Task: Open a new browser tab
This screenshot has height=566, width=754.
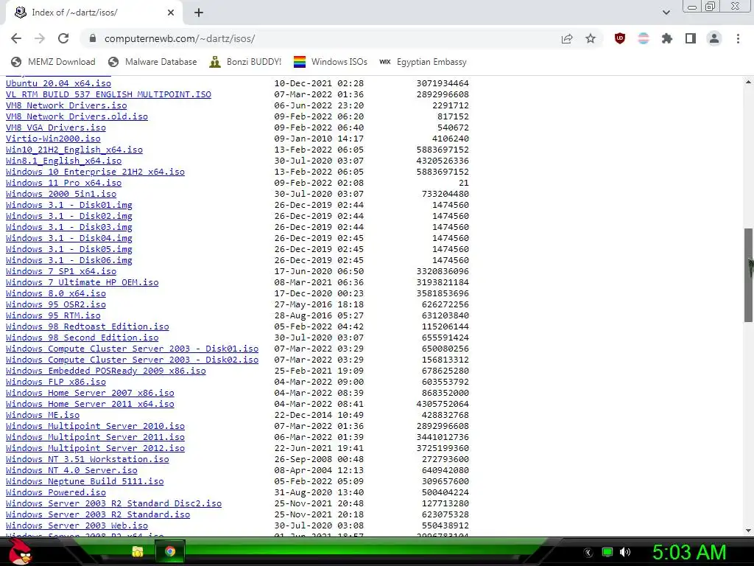Action: click(x=199, y=13)
